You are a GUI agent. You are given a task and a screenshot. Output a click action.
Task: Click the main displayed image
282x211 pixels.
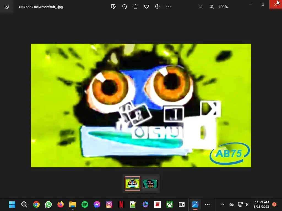141,105
